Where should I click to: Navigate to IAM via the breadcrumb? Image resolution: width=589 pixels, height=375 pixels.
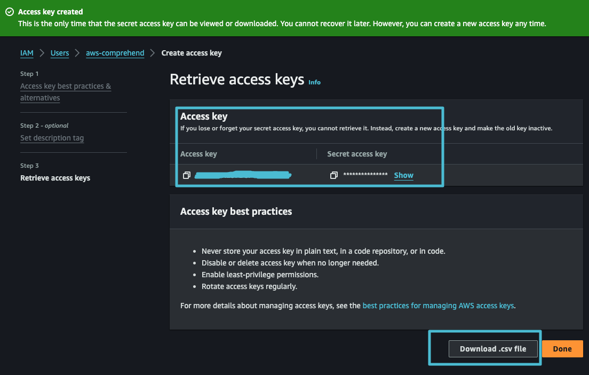point(27,53)
